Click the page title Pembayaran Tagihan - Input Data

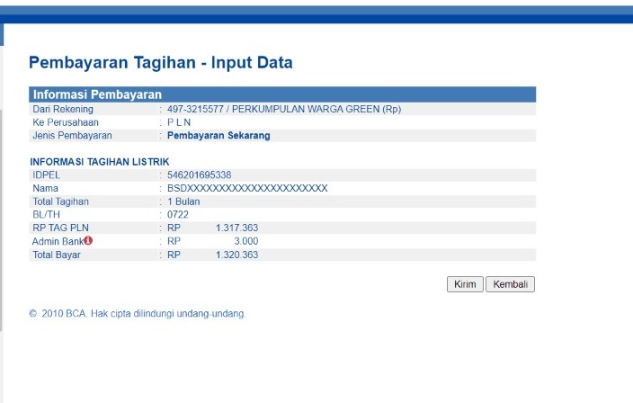(160, 63)
